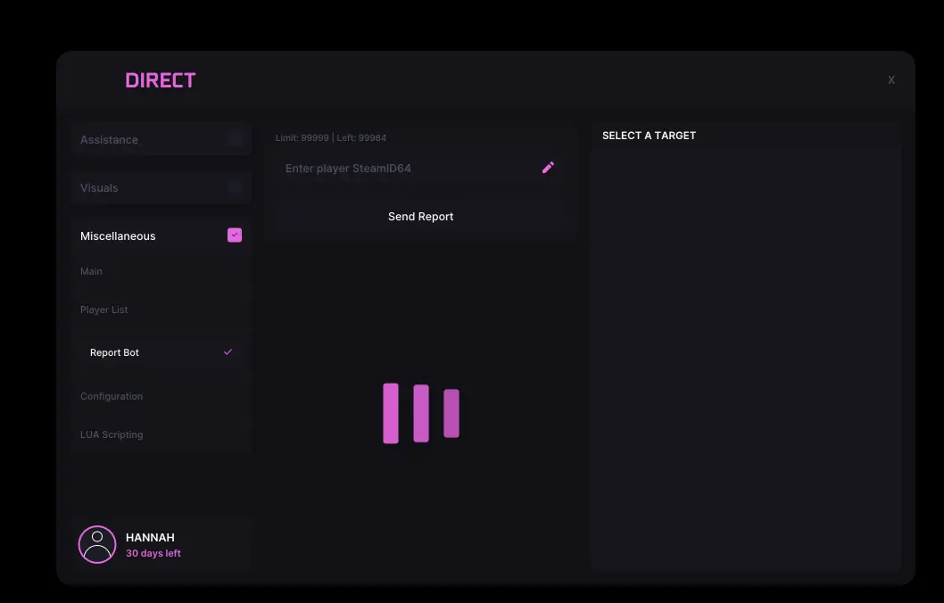Click the user silhouette inside the avatar circle
The height and width of the screenshot is (603, 944).
tap(97, 545)
